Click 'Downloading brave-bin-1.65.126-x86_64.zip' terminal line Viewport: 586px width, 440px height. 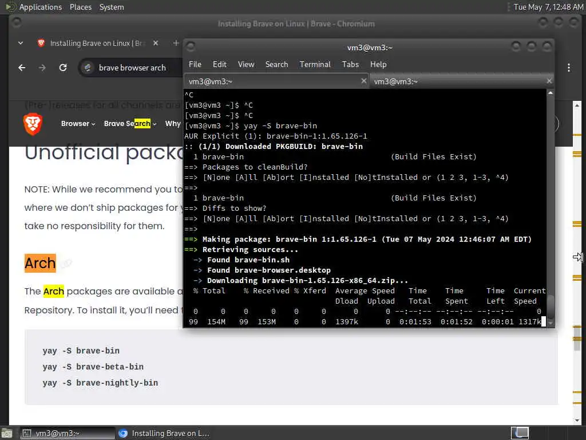pyautogui.click(x=300, y=281)
